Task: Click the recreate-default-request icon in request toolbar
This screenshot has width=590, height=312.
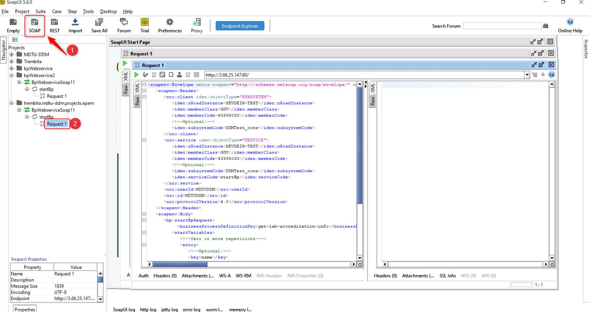Action: pyautogui.click(x=154, y=75)
